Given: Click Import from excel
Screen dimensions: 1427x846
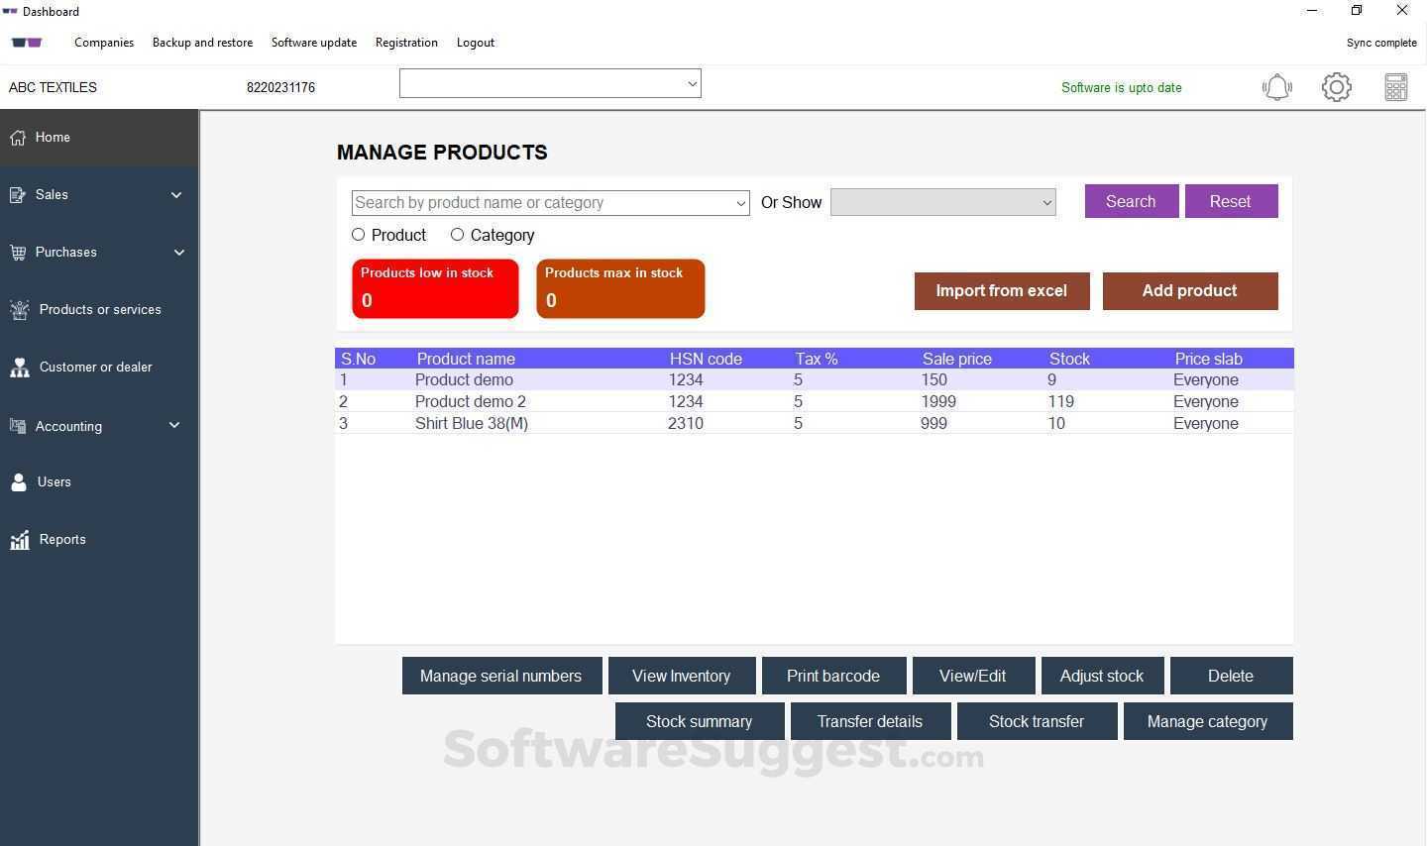Looking at the screenshot, I should (x=1001, y=290).
